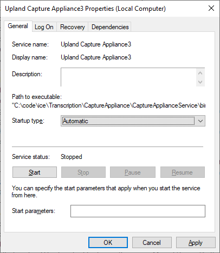
Task: Cancel the properties dialog
Action: coord(152,243)
